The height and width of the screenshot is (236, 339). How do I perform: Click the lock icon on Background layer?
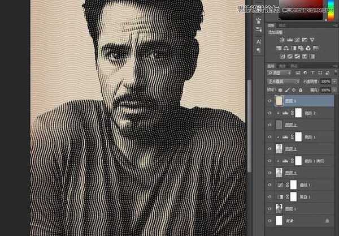click(327, 220)
